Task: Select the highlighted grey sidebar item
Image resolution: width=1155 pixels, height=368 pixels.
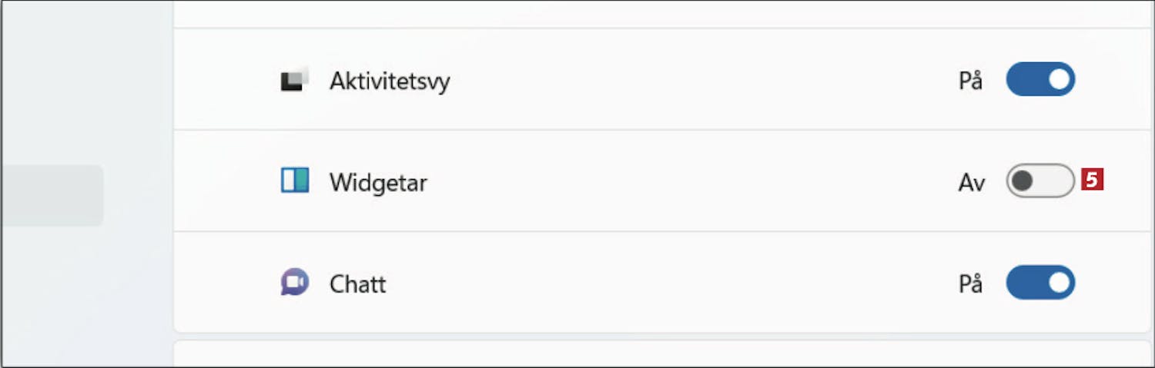Action: point(52,195)
